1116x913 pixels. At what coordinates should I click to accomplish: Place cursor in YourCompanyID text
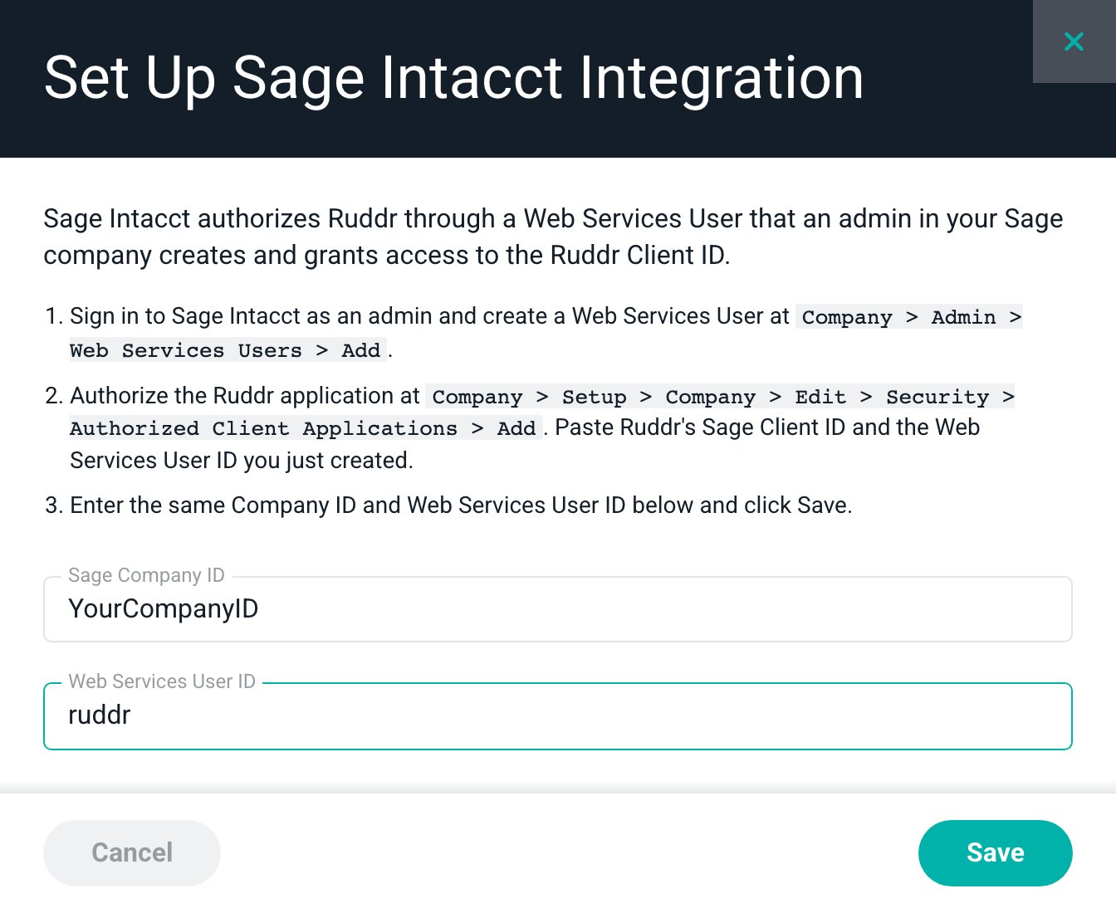tap(164, 609)
